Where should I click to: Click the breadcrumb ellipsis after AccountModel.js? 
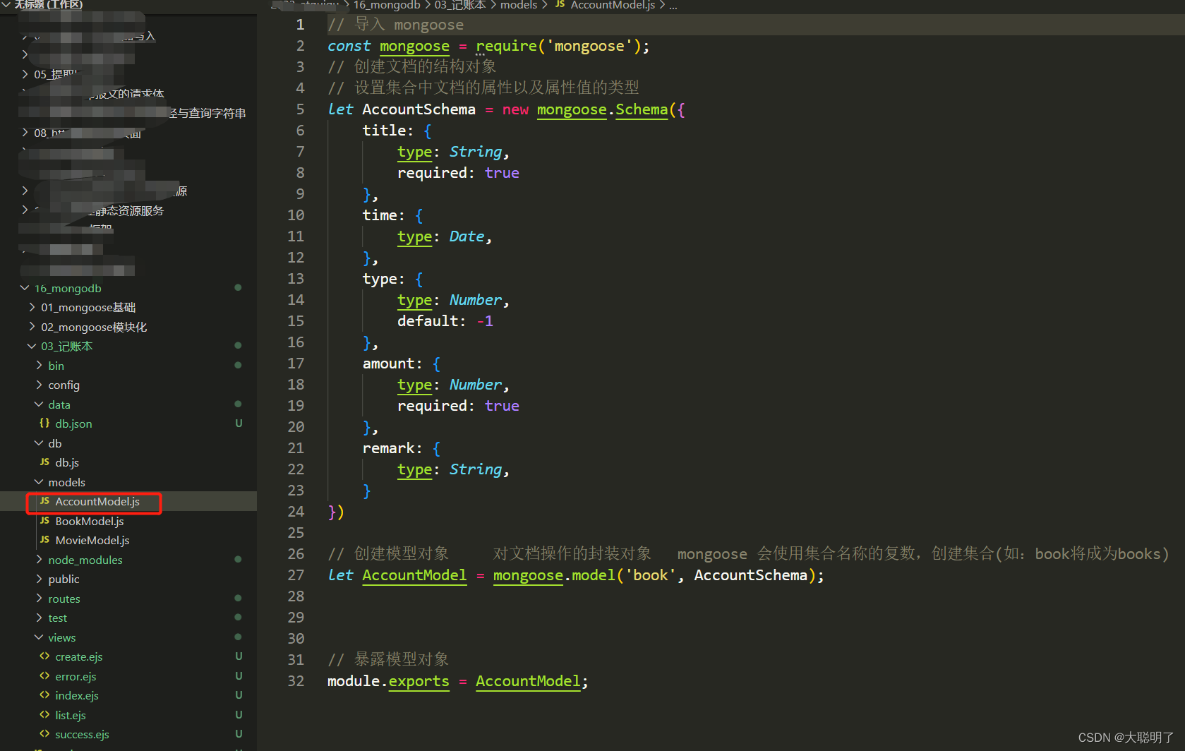(673, 6)
